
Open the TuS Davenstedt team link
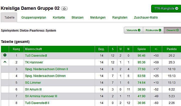(36, 55)
